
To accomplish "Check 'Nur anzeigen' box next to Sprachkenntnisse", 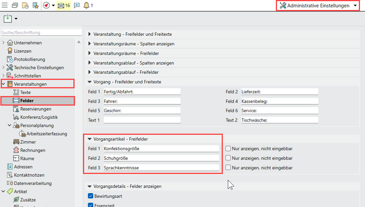I will tap(228, 167).
